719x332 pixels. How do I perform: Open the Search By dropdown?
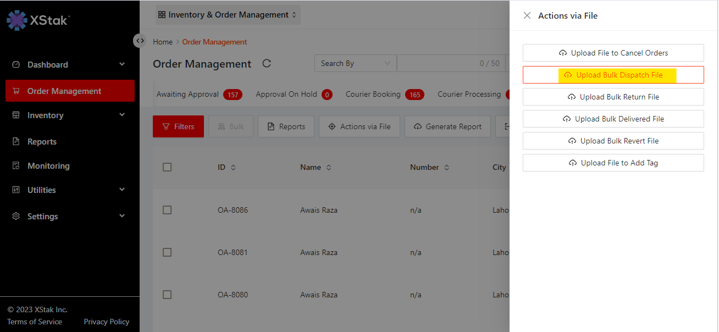355,63
